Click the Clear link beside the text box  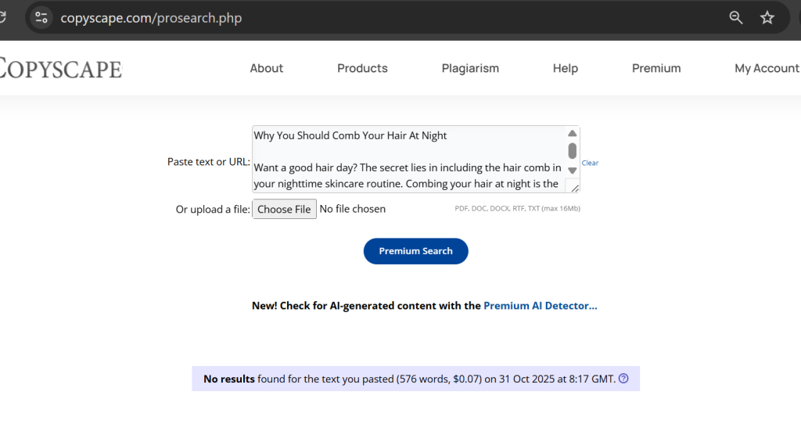point(590,163)
